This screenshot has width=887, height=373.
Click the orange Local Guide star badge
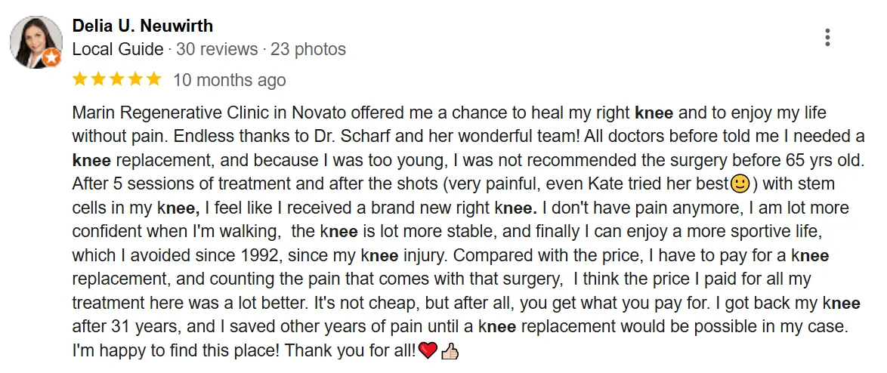51,57
